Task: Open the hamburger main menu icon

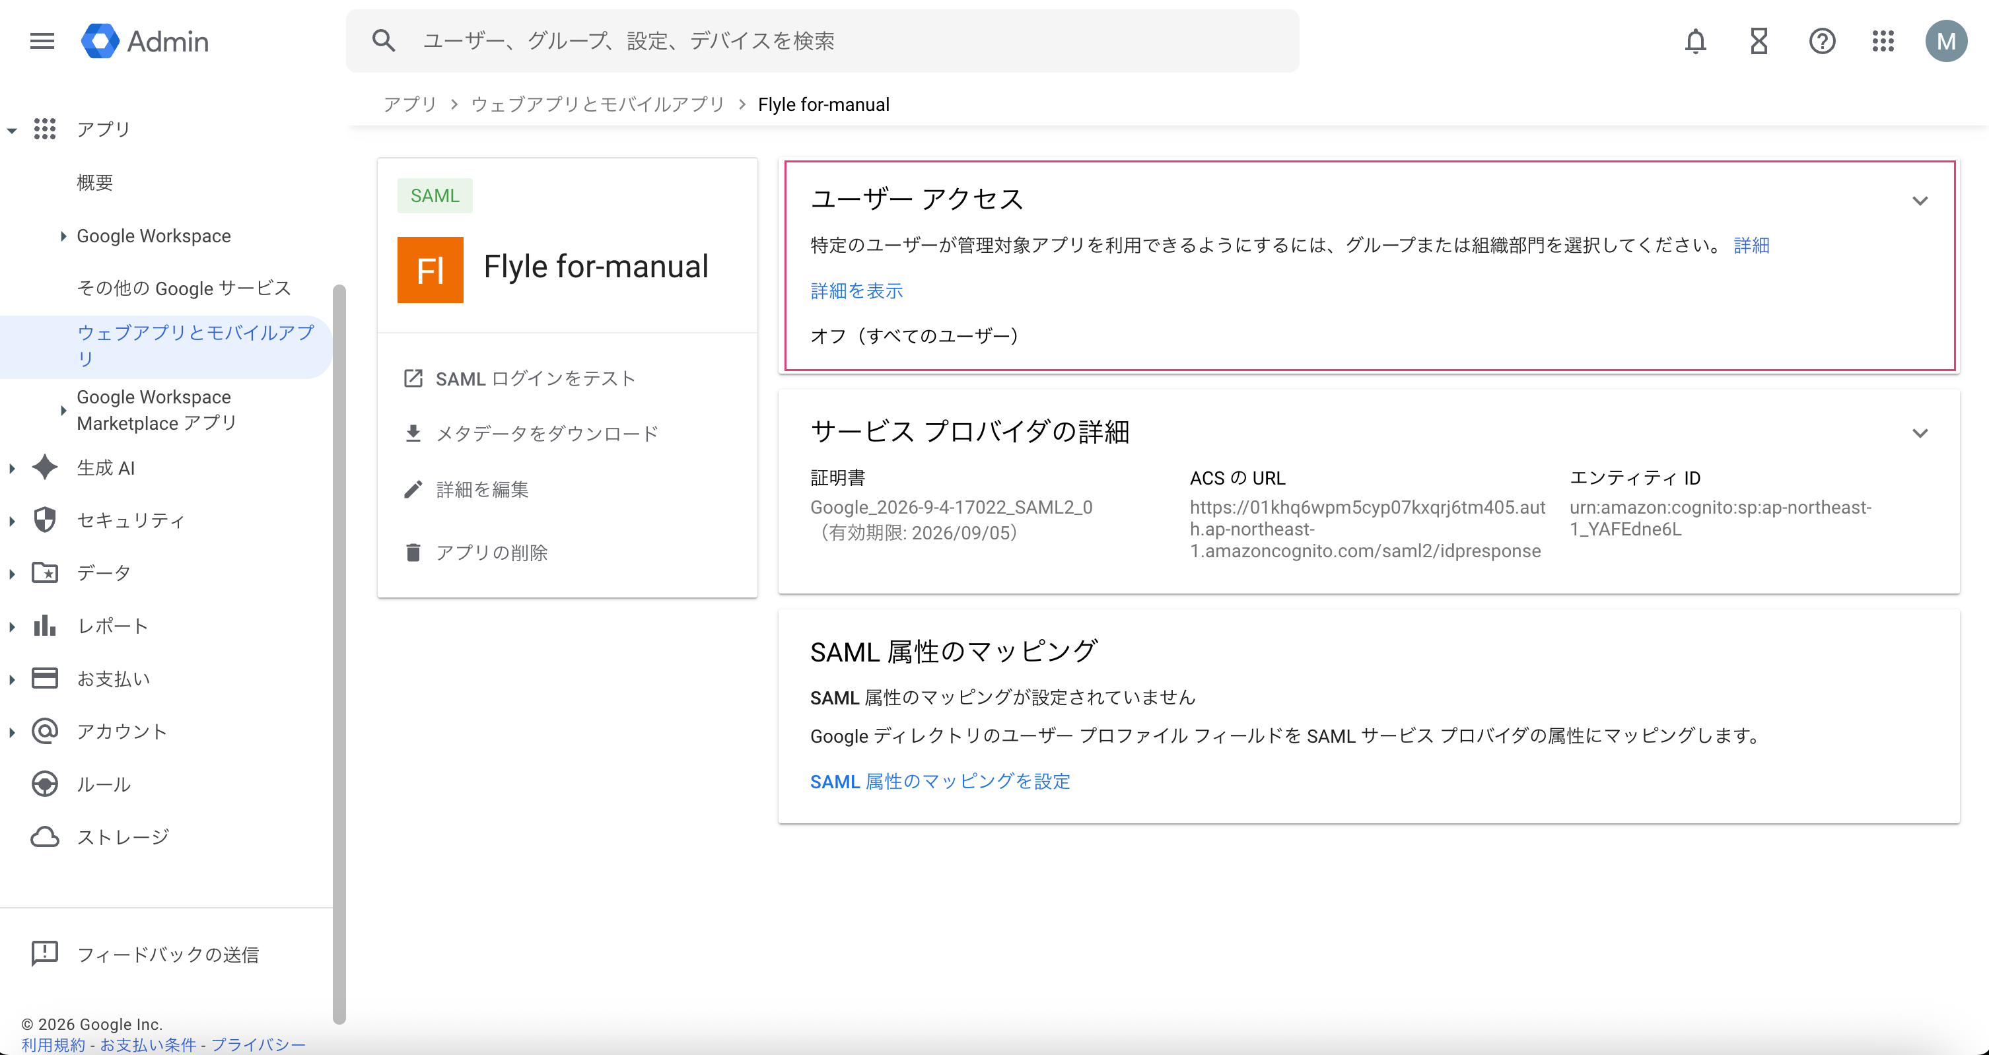Action: (42, 41)
